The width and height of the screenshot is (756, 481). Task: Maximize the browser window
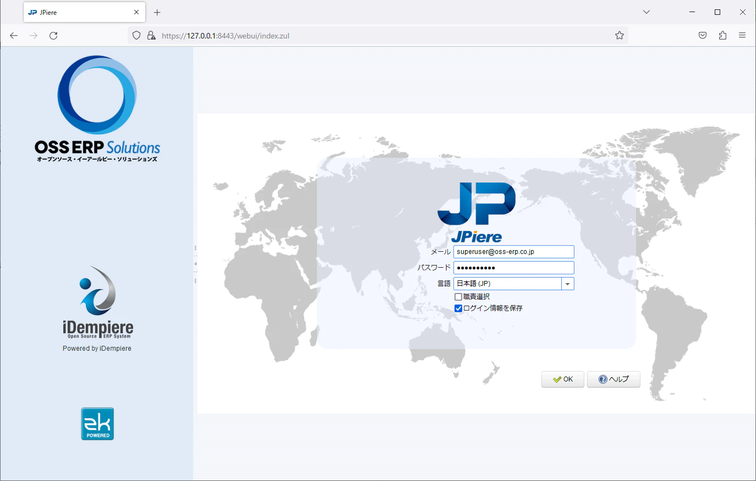[717, 12]
